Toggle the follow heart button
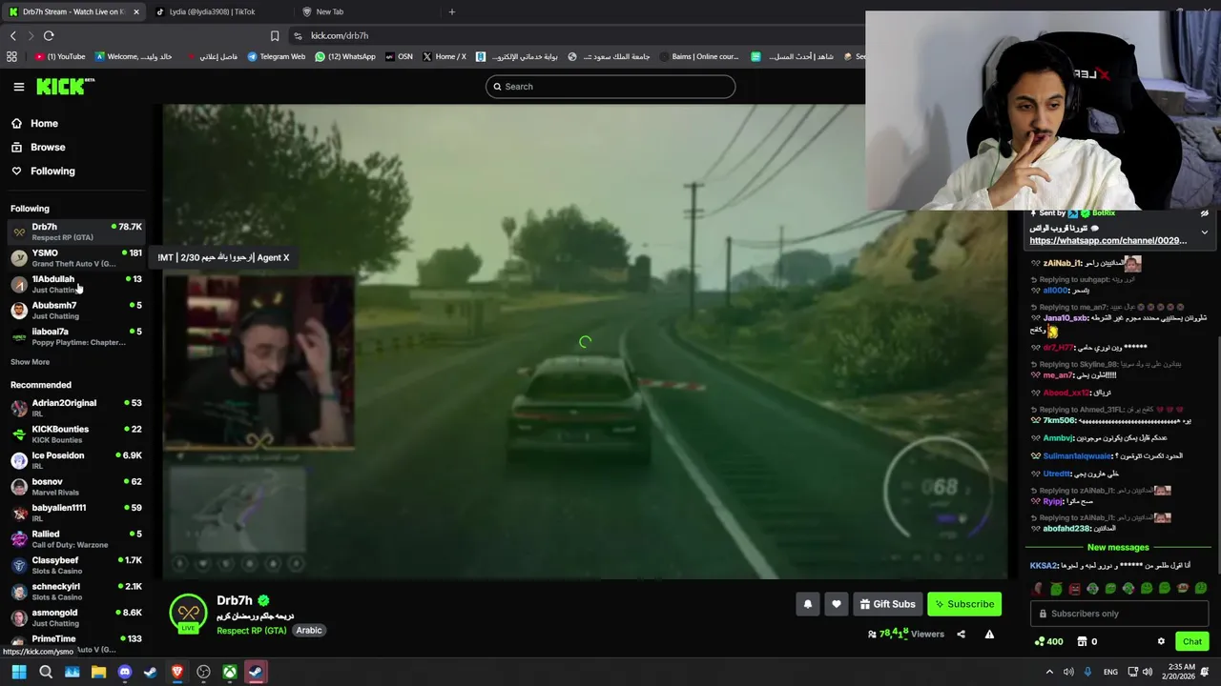 [x=837, y=604]
